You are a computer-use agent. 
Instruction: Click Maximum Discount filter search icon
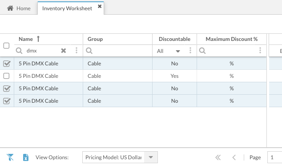coord(202,51)
